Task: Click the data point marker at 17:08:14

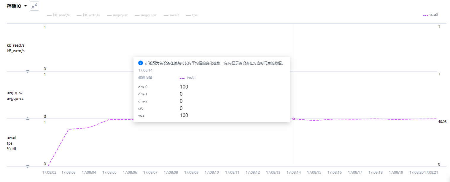Action: (293, 119)
